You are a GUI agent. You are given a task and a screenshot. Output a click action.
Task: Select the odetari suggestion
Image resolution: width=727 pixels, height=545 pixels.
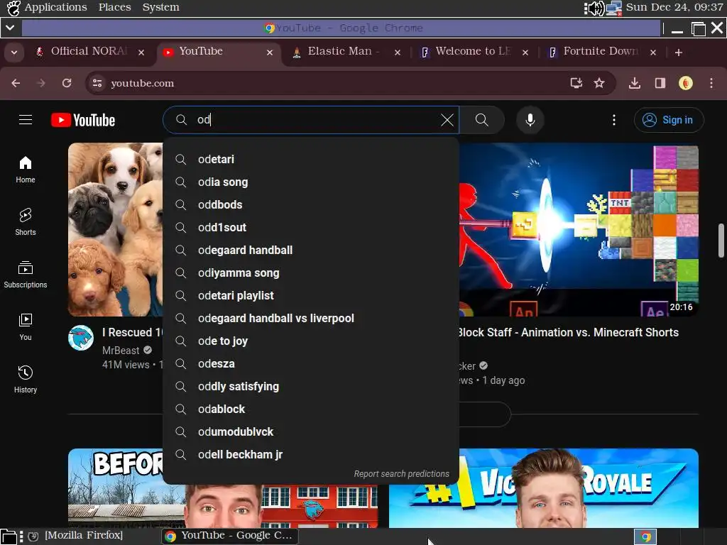coord(311,160)
